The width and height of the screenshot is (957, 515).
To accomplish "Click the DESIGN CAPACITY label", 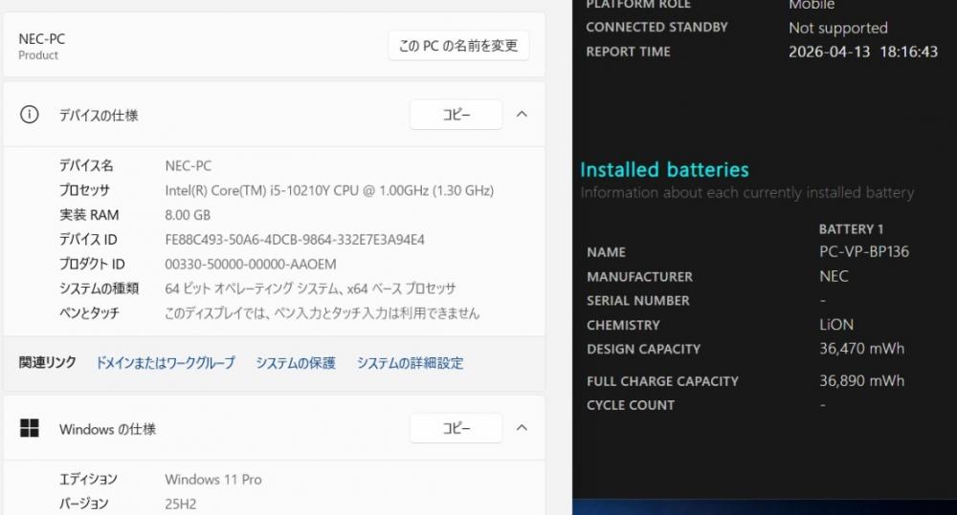I will coord(643,349).
